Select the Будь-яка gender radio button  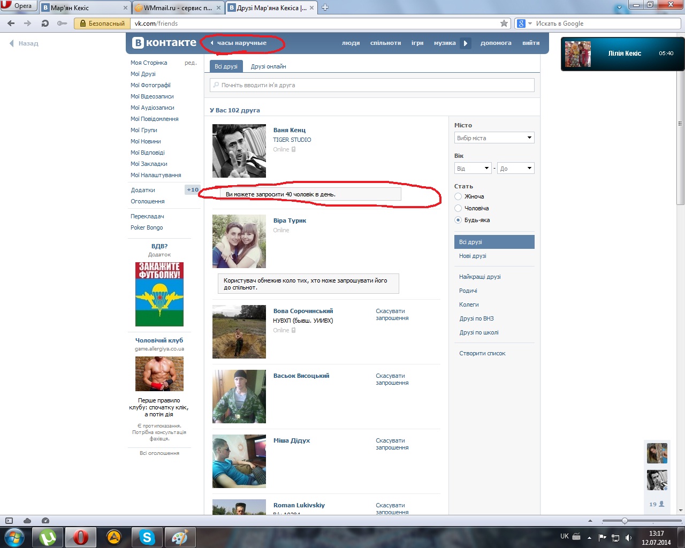[x=458, y=220]
